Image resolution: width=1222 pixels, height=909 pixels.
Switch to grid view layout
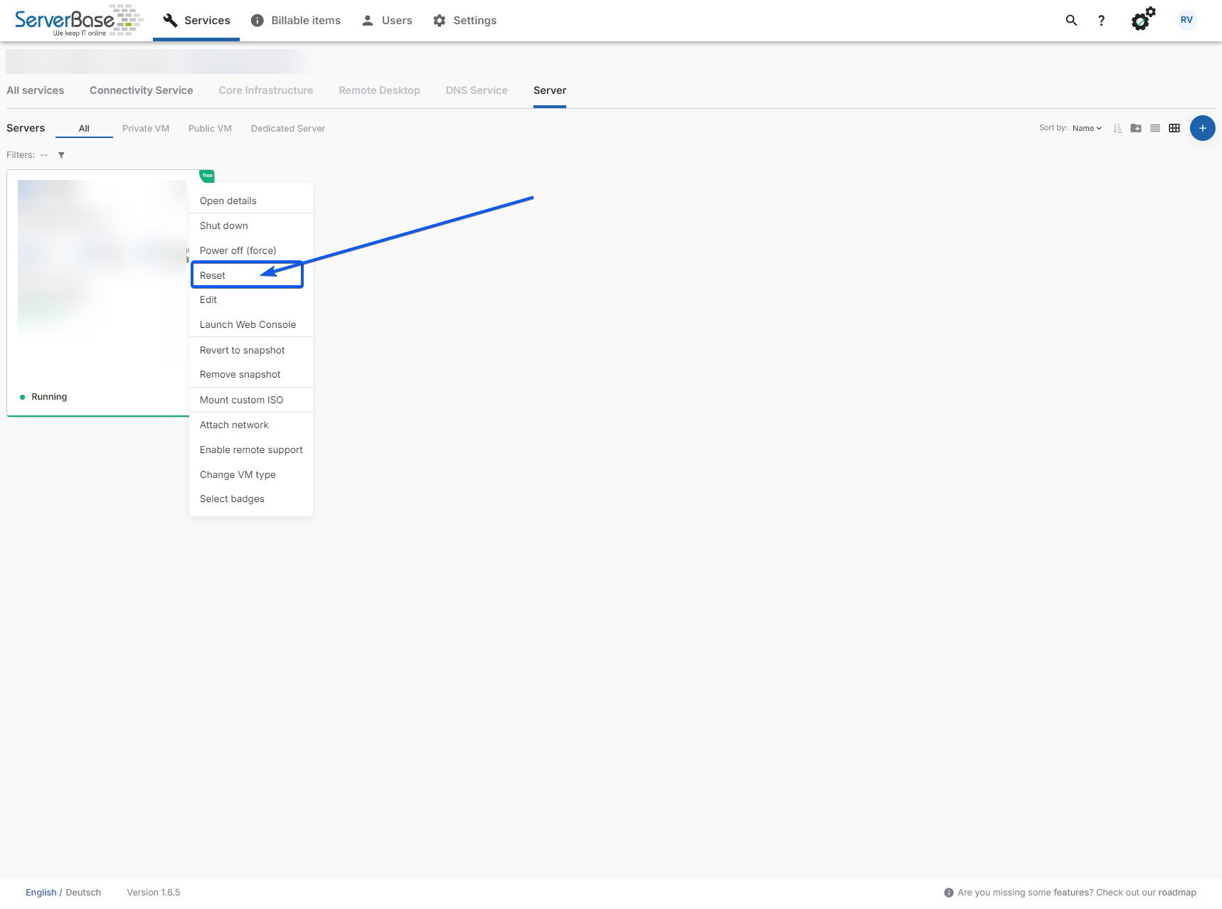pyautogui.click(x=1174, y=129)
